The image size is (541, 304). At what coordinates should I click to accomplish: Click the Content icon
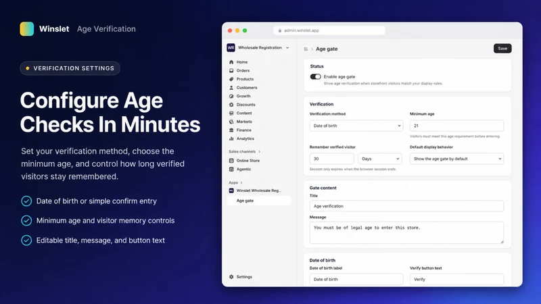pyautogui.click(x=231, y=113)
